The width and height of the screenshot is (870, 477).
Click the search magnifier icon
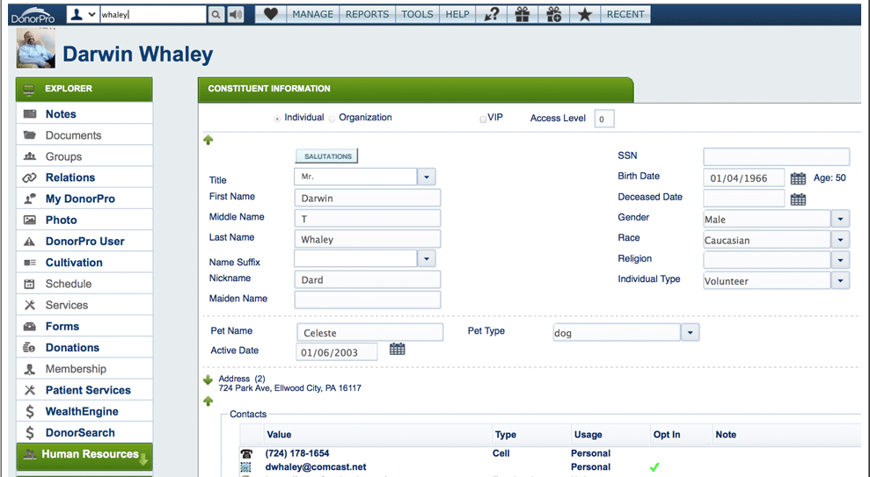[x=216, y=14]
